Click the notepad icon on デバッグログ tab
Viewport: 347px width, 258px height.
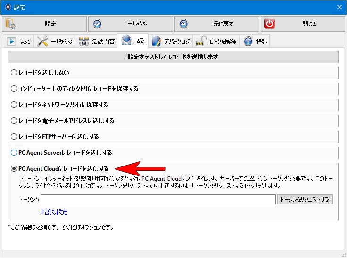(x=156, y=41)
